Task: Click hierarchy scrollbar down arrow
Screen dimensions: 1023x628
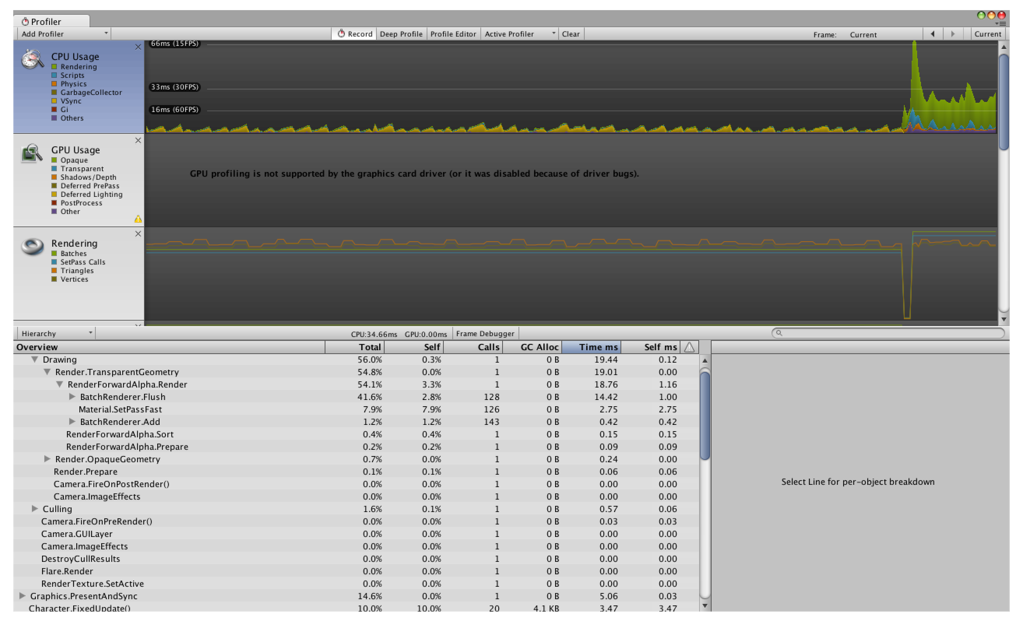Action: [x=705, y=606]
